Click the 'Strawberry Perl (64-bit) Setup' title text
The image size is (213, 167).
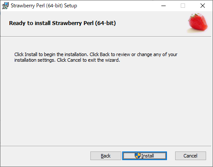44,6
